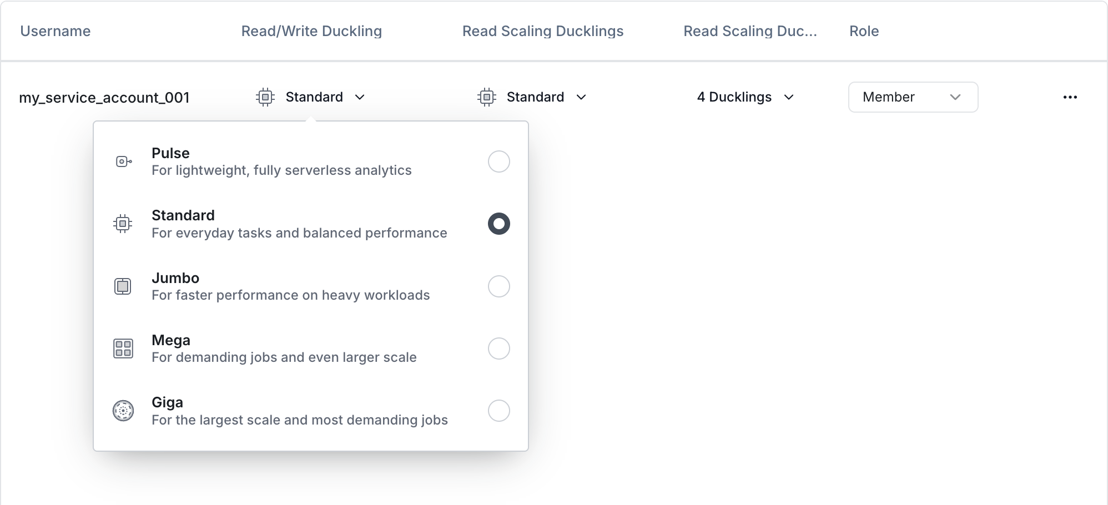Click the Jumbo square icon
Screen dimensions: 1108x505
123,286
